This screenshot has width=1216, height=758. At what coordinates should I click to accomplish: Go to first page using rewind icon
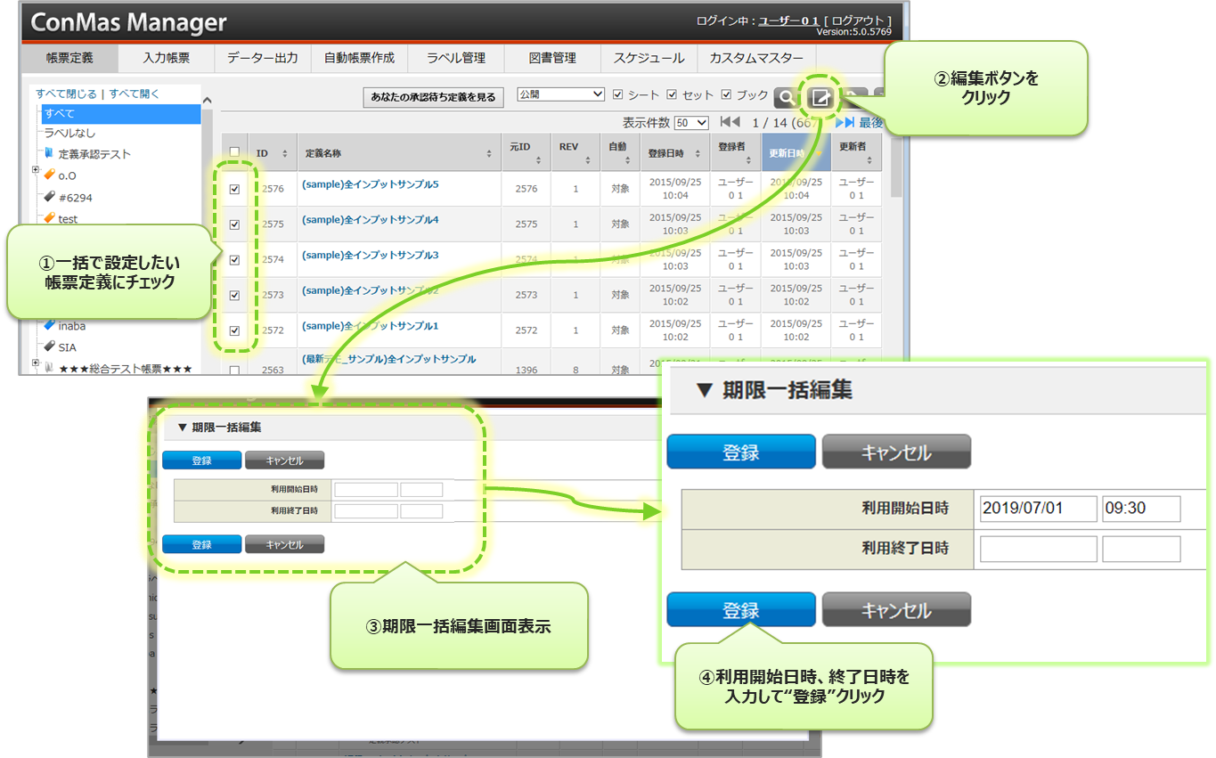tap(730, 122)
